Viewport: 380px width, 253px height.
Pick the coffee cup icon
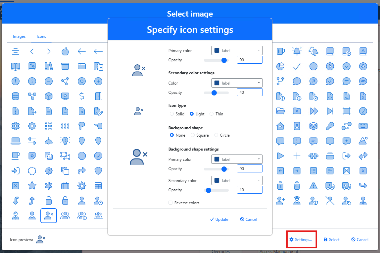tap(16, 156)
